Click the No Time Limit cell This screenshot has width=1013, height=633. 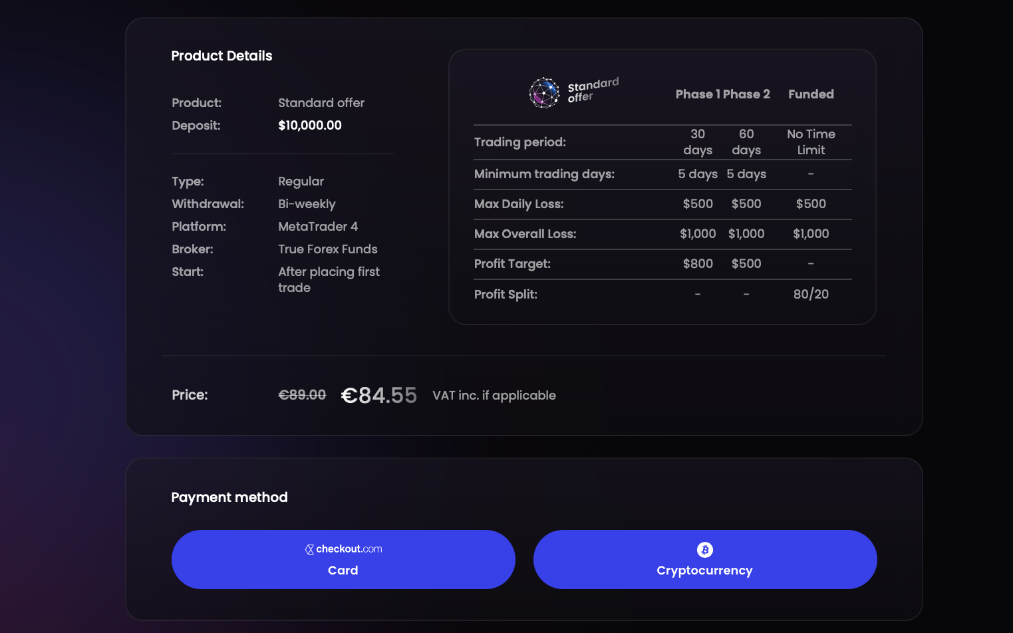811,142
